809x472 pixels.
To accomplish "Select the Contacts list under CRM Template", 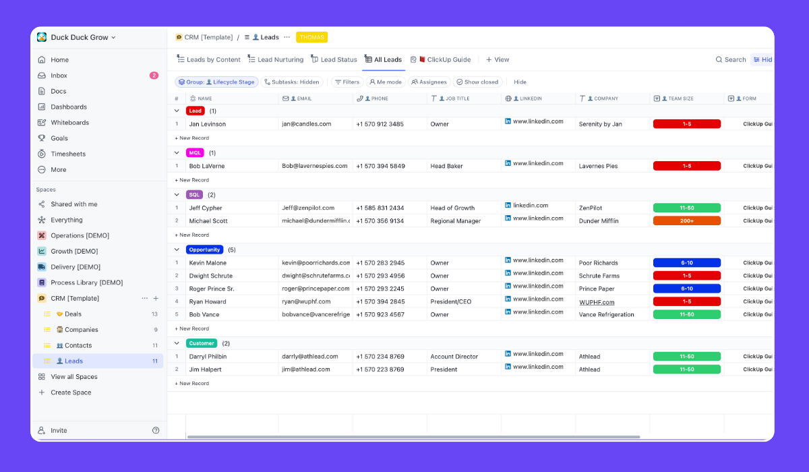I will (78, 345).
